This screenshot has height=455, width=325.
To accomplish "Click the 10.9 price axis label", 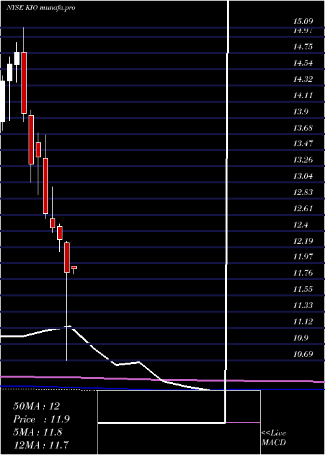I will 300,338.
